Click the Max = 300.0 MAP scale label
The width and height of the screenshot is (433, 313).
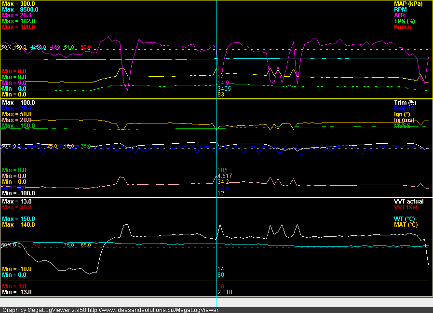tap(19, 4)
